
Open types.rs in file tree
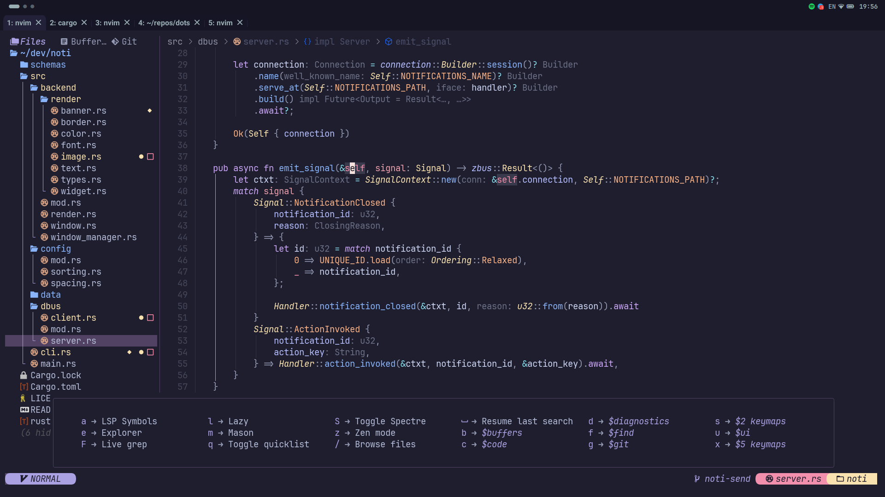[76, 179]
